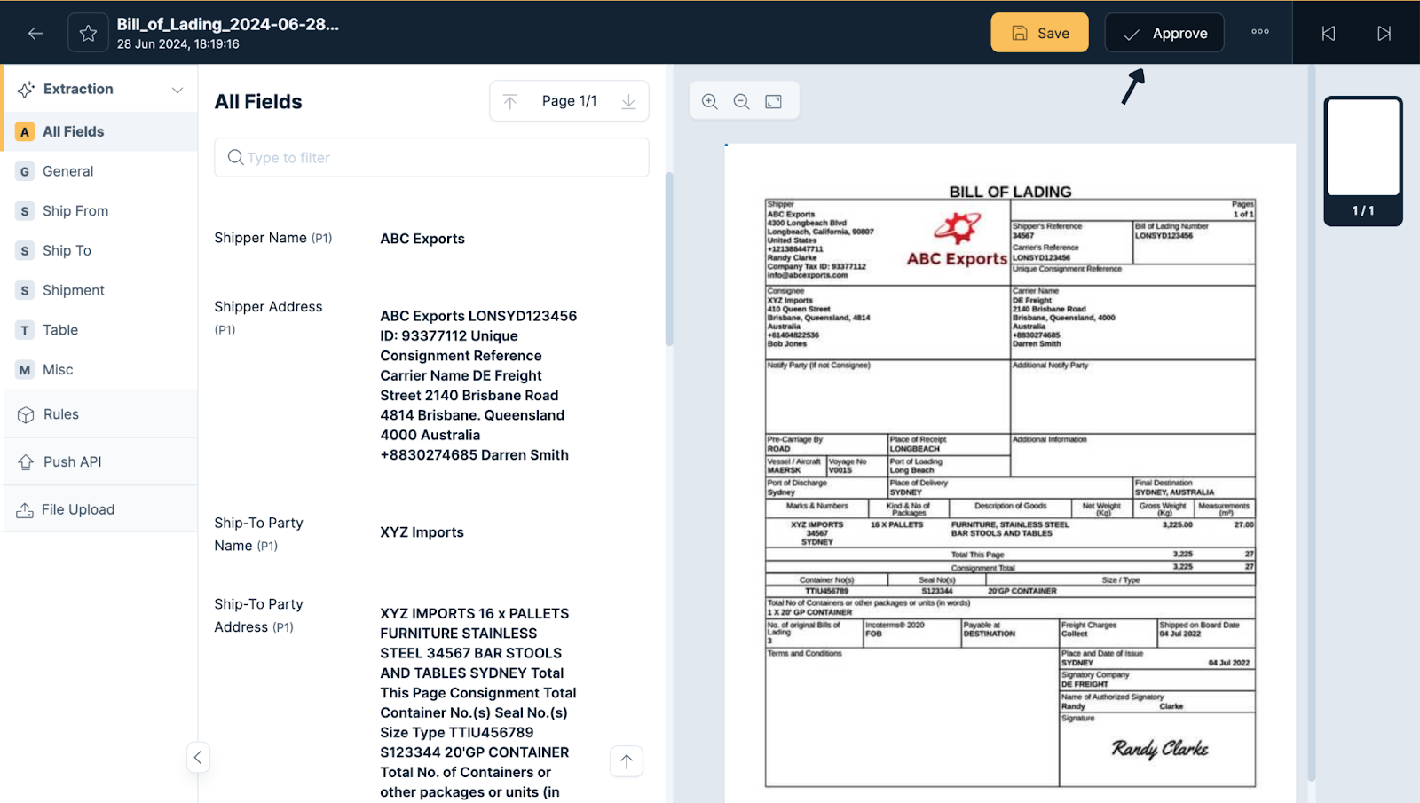This screenshot has width=1420, height=803.
Task: Click the Ship-To Party Name label
Action: (x=258, y=534)
